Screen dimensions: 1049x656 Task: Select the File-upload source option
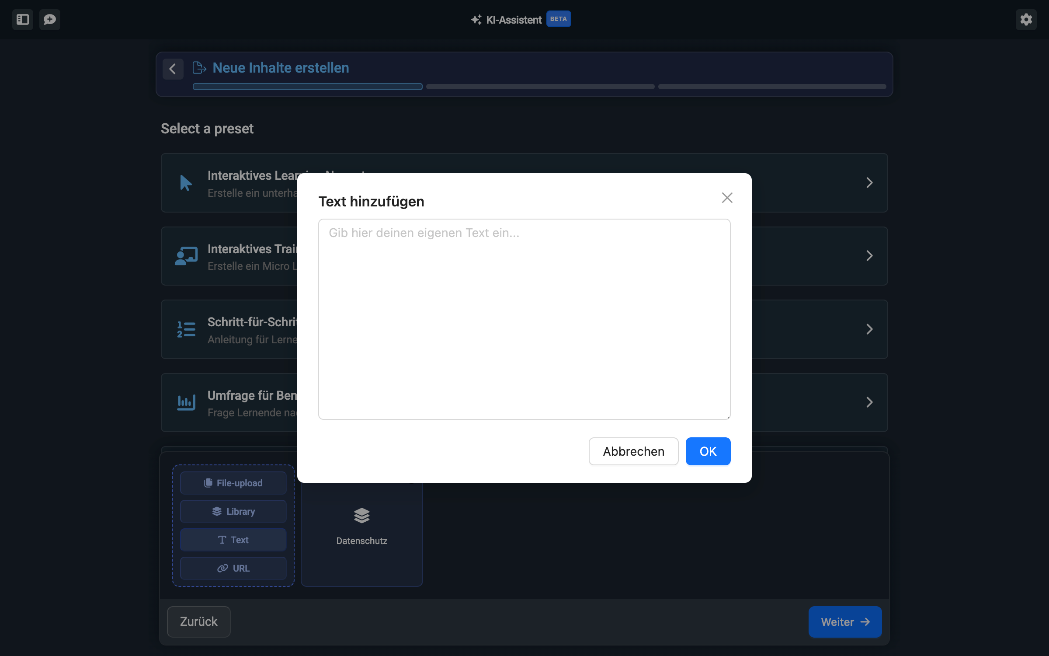tap(233, 483)
